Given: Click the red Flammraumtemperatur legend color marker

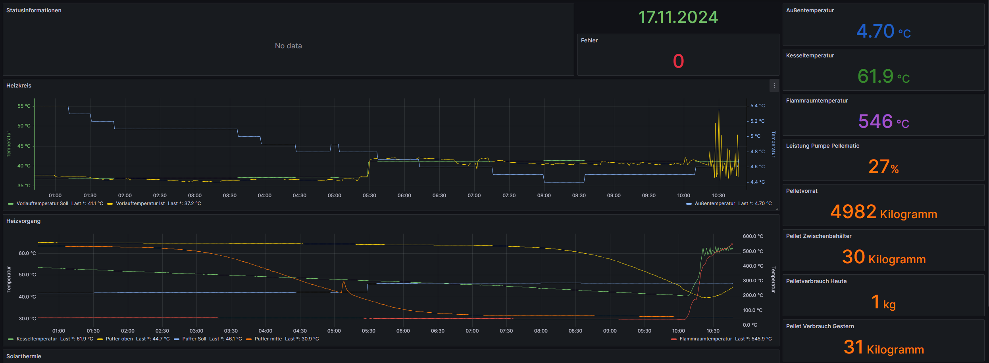Looking at the screenshot, I should point(673,339).
